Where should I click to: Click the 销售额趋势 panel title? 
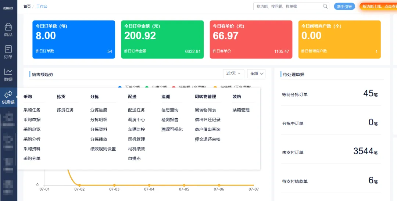coord(43,75)
